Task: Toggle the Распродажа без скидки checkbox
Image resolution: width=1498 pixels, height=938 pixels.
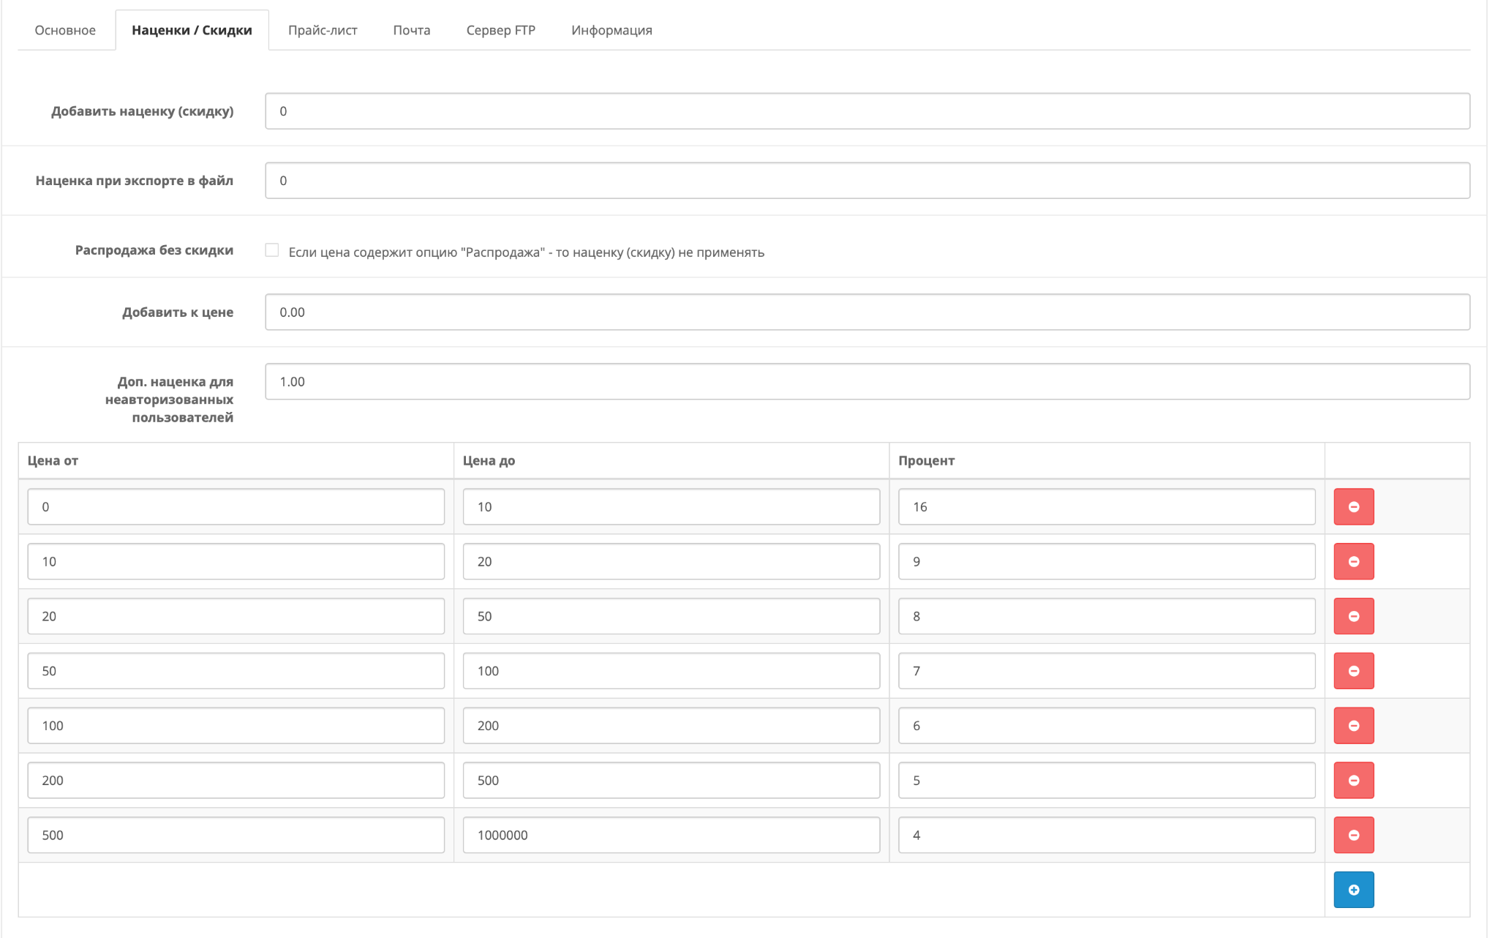Action: click(x=272, y=250)
